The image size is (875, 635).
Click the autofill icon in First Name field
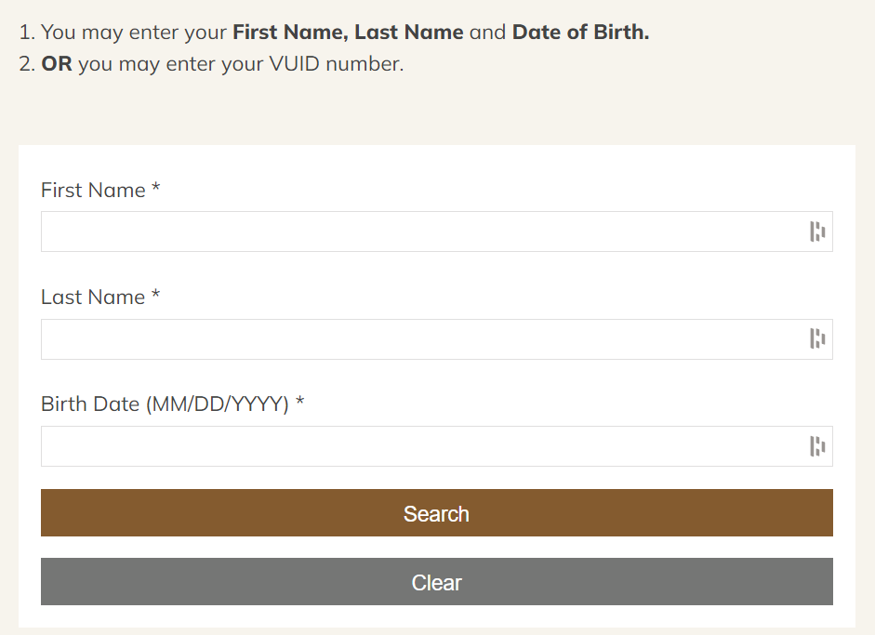[817, 232]
